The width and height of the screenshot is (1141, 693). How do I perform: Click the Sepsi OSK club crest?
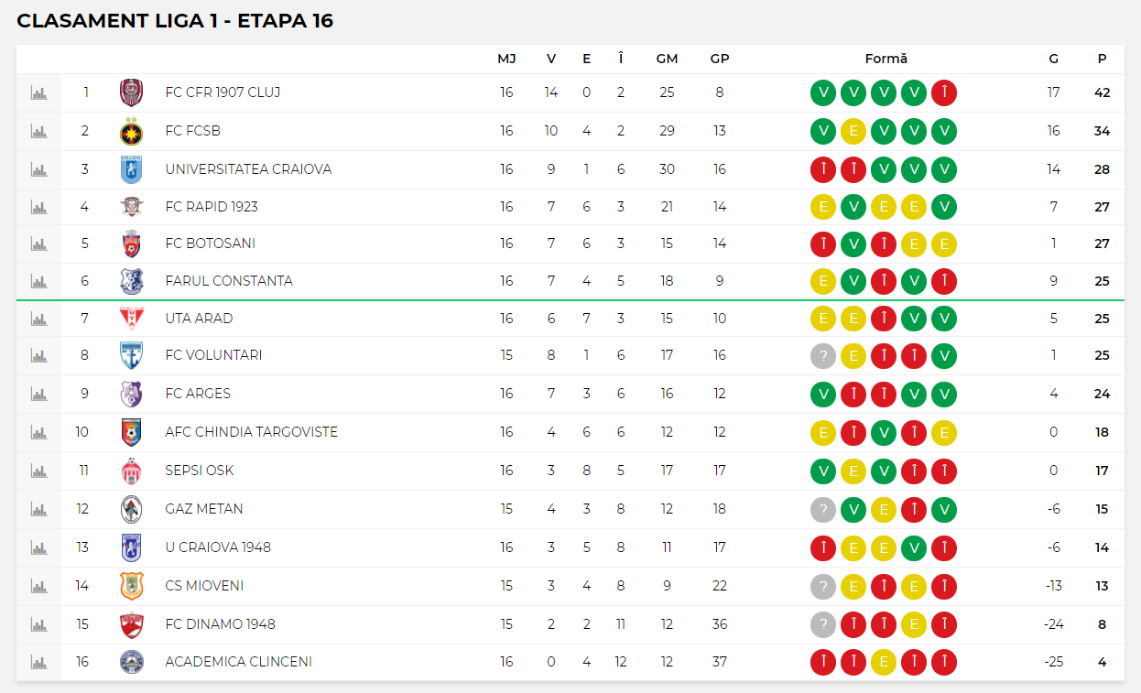pos(132,471)
